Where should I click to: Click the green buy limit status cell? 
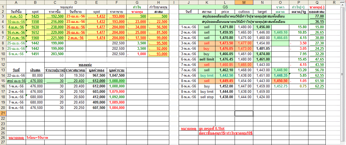(x=207, y=75)
